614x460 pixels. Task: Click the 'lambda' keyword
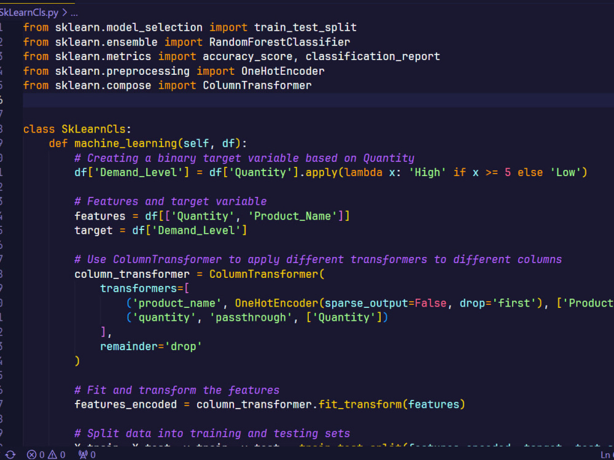[363, 172]
